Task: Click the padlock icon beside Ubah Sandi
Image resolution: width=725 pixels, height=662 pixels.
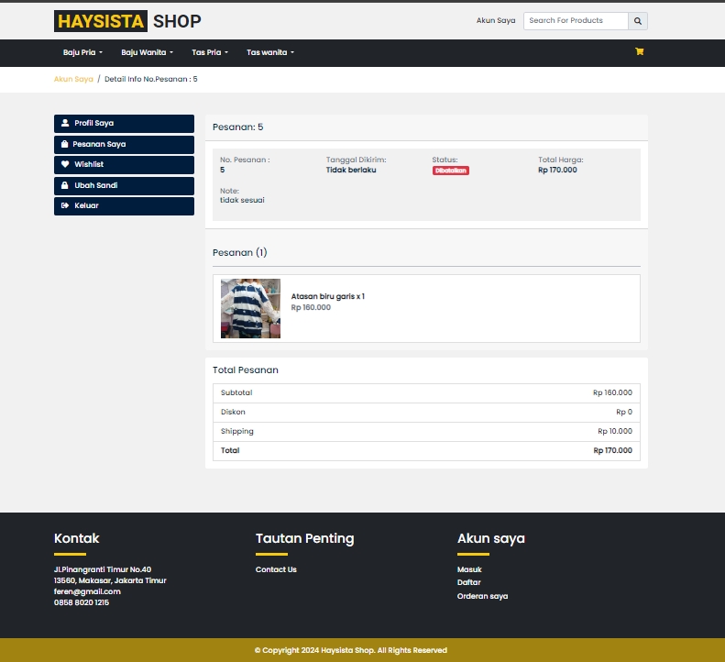Action: (x=65, y=185)
